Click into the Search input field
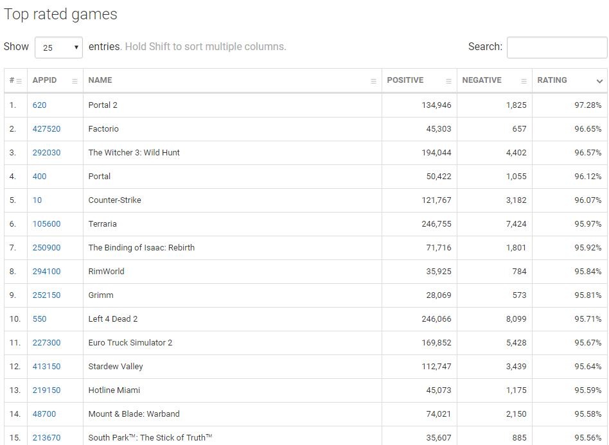Screen dimensions: 609x445 556,48
